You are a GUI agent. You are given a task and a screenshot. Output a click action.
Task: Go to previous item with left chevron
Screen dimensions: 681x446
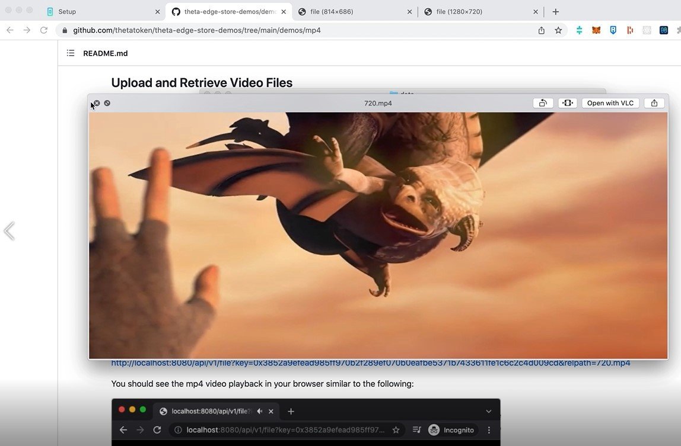[x=9, y=231]
